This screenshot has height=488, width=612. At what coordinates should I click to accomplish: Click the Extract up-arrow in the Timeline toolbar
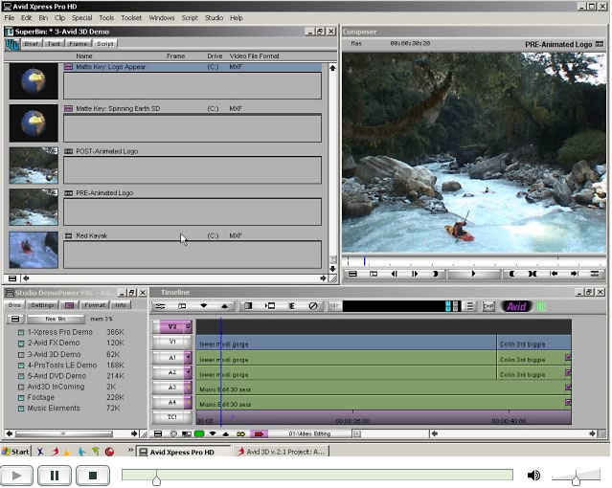pos(224,306)
